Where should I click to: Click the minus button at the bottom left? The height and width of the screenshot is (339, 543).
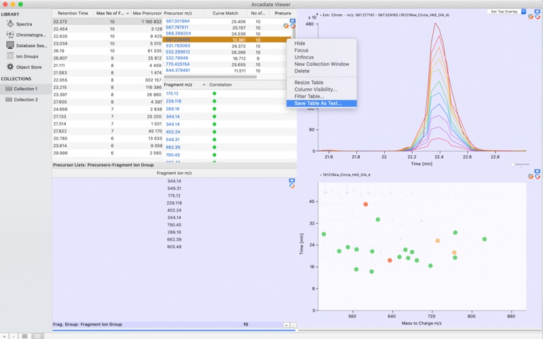[14, 336]
